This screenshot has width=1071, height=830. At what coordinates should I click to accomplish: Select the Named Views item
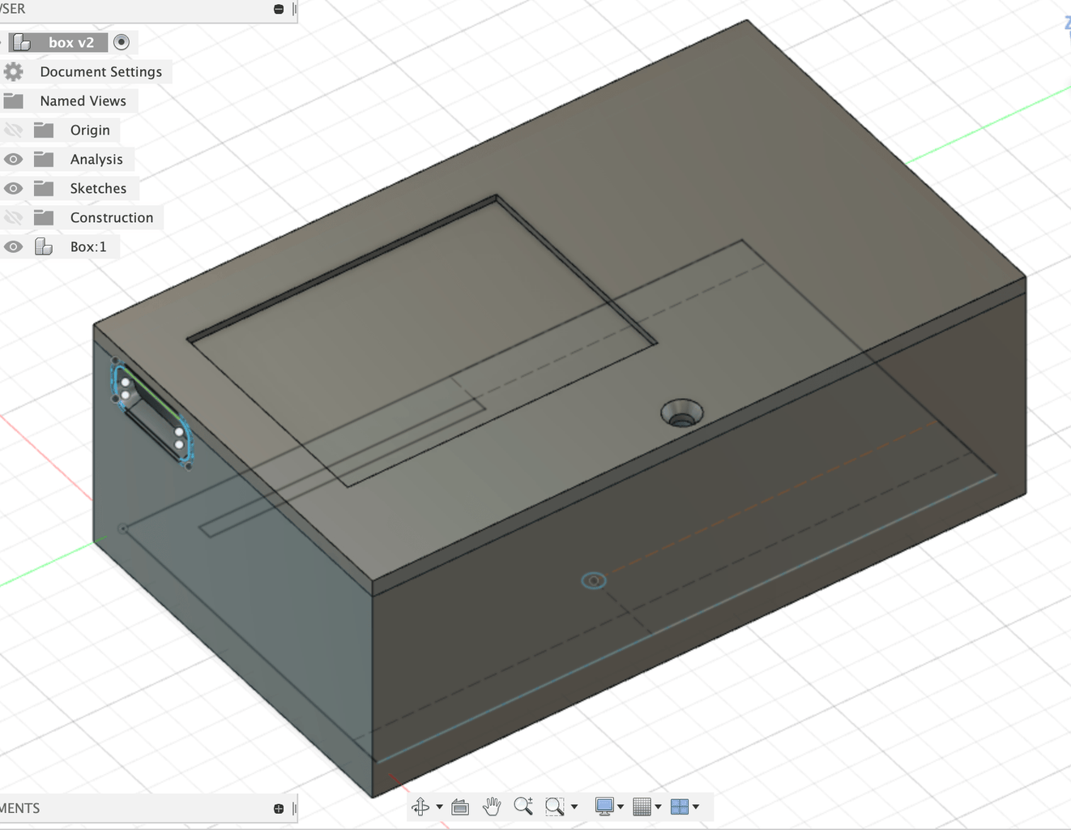click(83, 101)
